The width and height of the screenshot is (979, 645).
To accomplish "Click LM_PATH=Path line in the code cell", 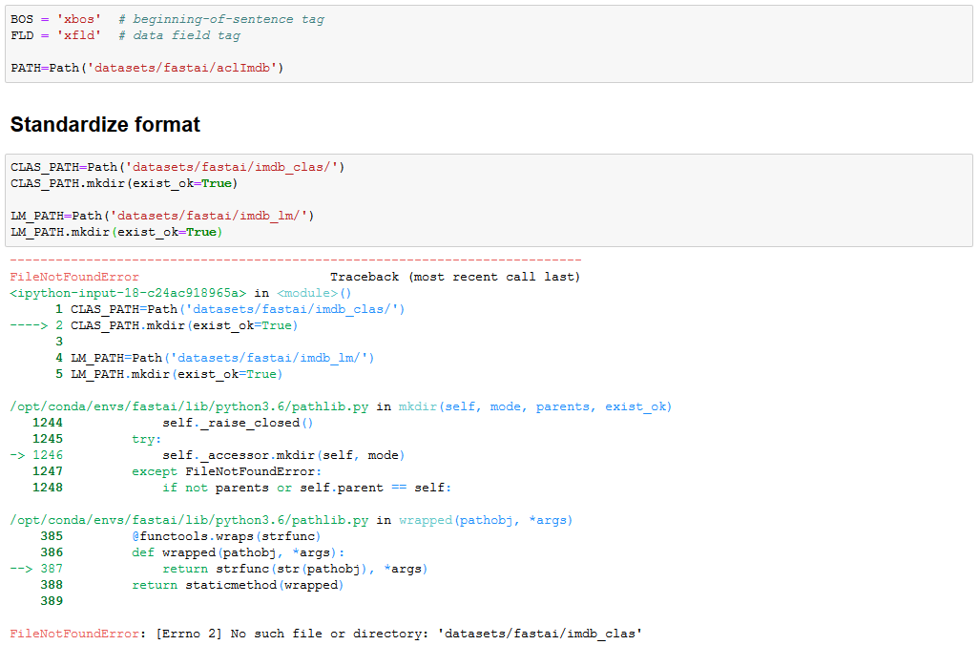I will pyautogui.click(x=162, y=216).
